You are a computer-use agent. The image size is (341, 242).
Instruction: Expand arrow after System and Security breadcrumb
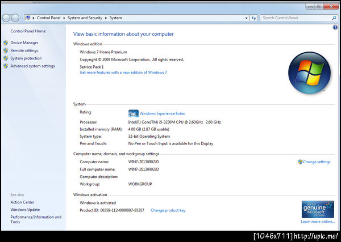click(106, 18)
